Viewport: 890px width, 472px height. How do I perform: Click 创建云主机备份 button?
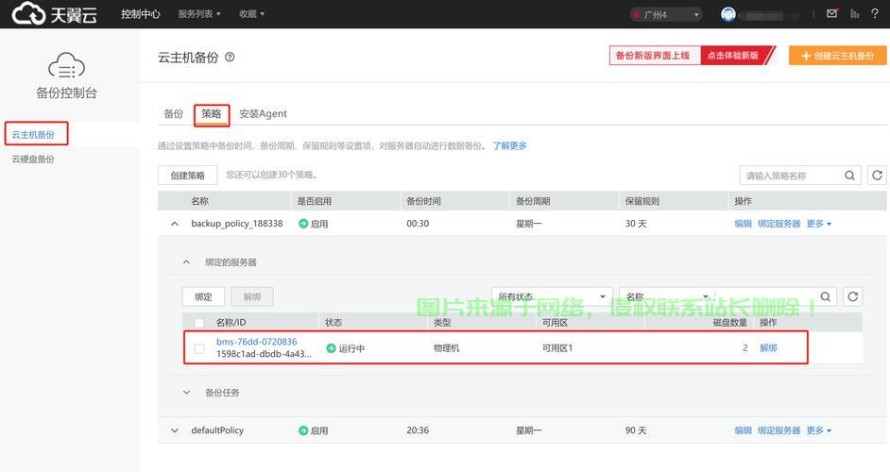tap(837, 56)
